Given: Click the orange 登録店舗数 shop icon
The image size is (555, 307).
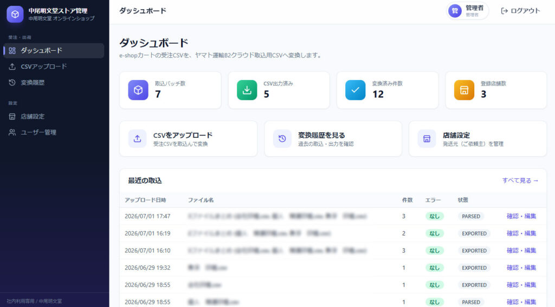Looking at the screenshot, I should (464, 90).
